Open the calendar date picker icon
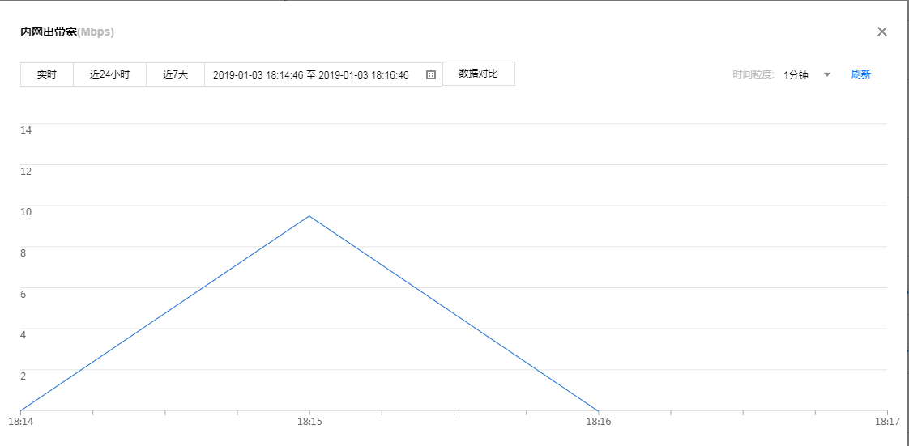The image size is (909, 446). coord(431,74)
